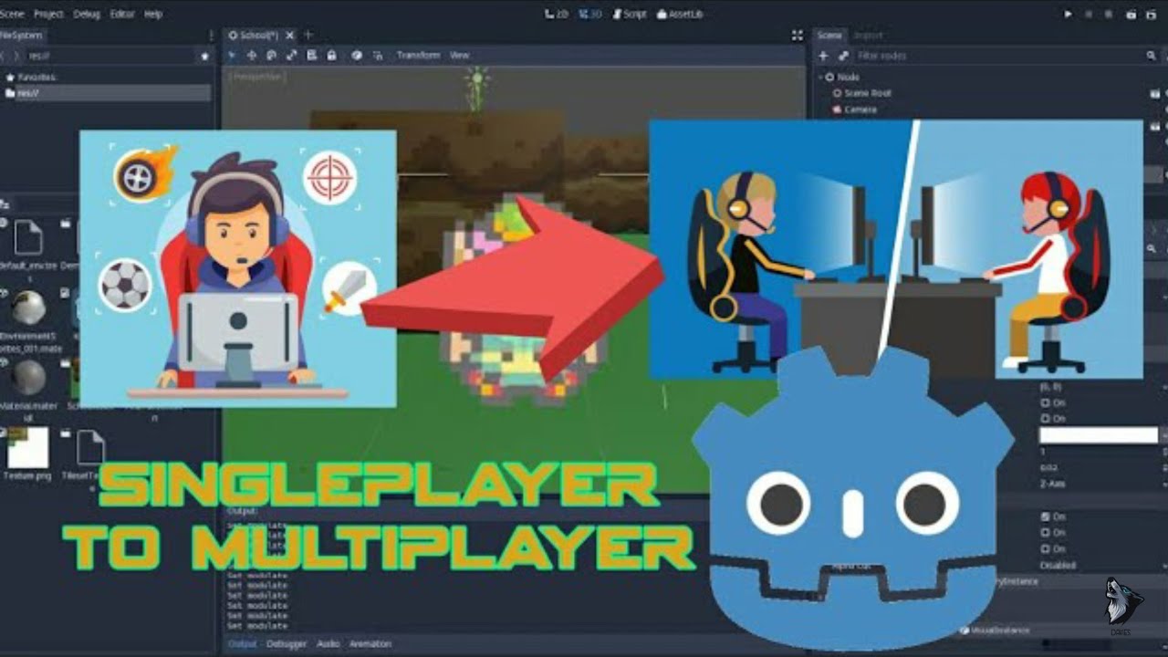Screen dimensions: 1168x657
Task: Open the Project menu
Action: (49, 14)
